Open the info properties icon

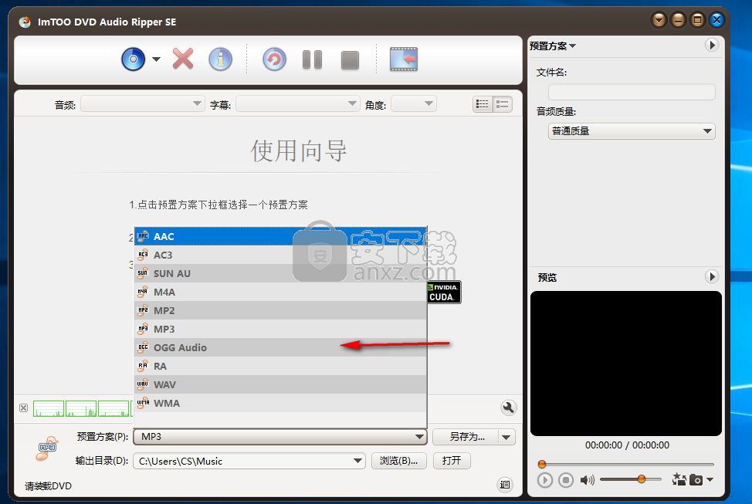pyautogui.click(x=221, y=59)
